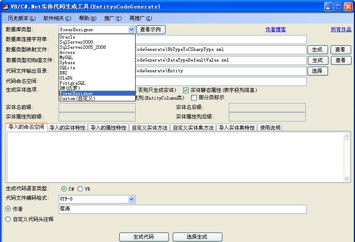The height and width of the screenshot is (242, 355).
Task: Toggle 实体静态属性 checkbox
Action: point(186,90)
